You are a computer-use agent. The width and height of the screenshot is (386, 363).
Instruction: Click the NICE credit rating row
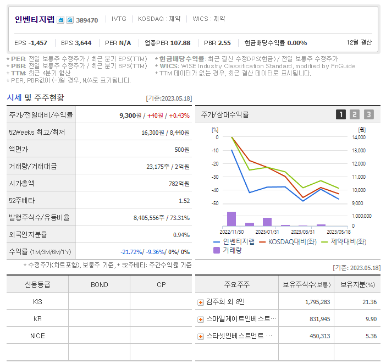pyautogui.click(x=99, y=336)
